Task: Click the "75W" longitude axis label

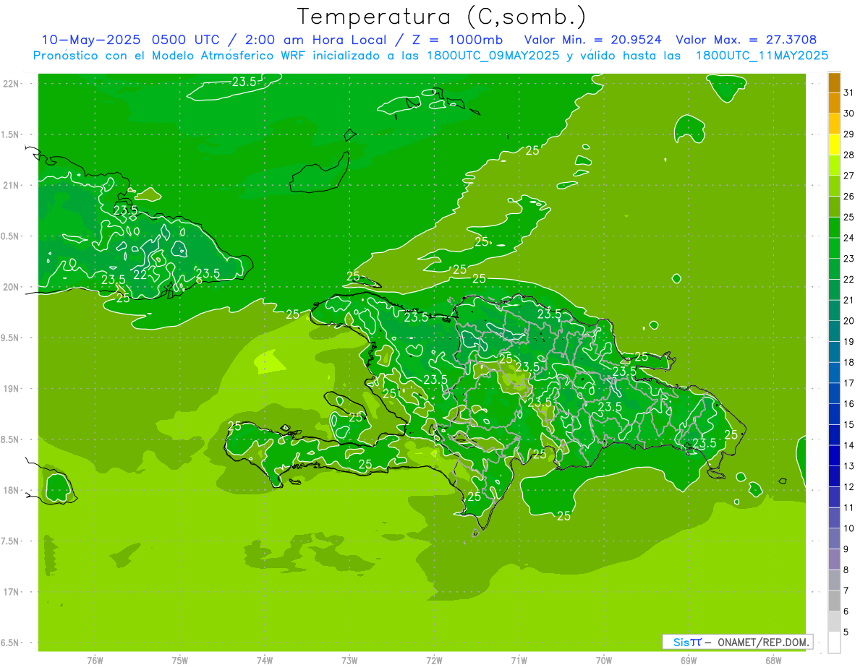Action: point(180,661)
